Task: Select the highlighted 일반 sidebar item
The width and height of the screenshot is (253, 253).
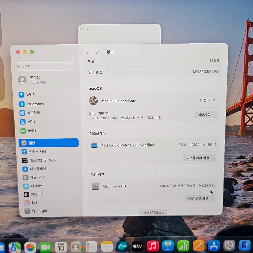Action: 49,143
